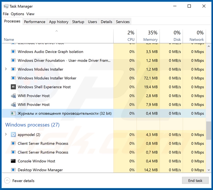Switch to the Users tab
This screenshot has width=213, height=190.
click(92, 22)
